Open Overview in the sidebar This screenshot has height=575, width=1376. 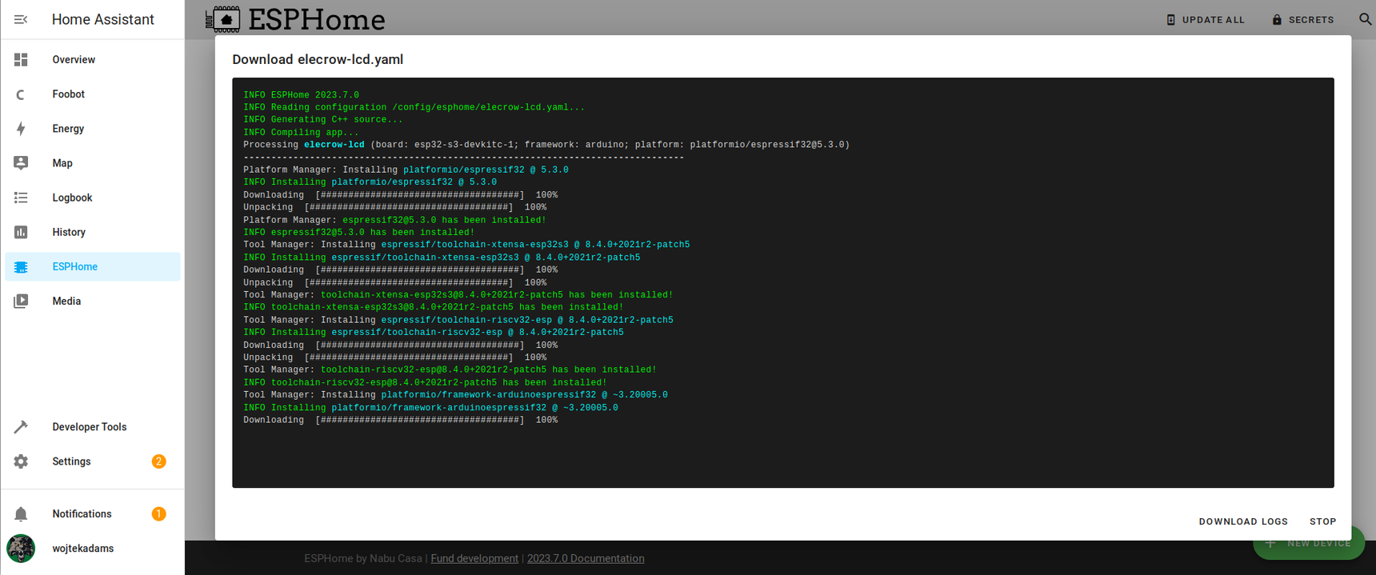click(x=93, y=60)
